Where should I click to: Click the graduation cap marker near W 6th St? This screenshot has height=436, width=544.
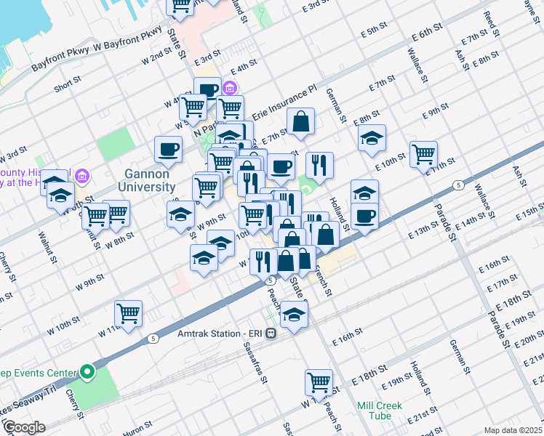coord(60,196)
